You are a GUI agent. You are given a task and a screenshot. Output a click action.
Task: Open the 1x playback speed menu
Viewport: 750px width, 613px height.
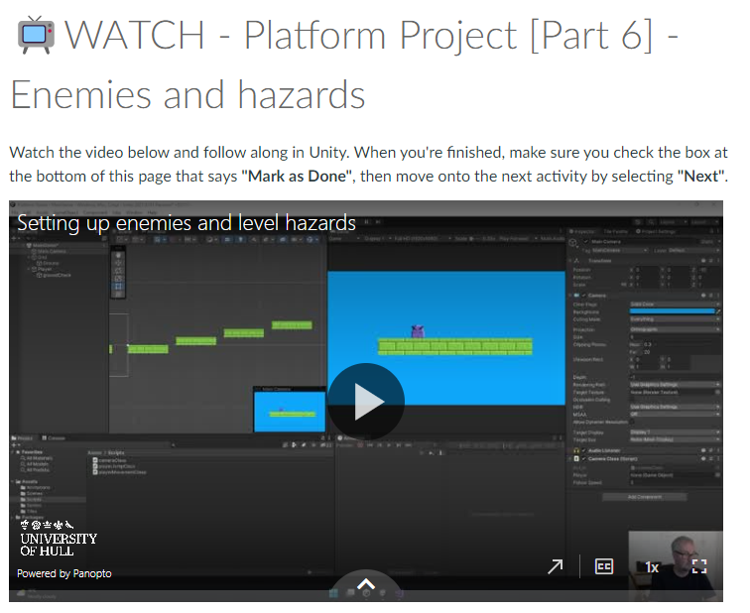(652, 566)
